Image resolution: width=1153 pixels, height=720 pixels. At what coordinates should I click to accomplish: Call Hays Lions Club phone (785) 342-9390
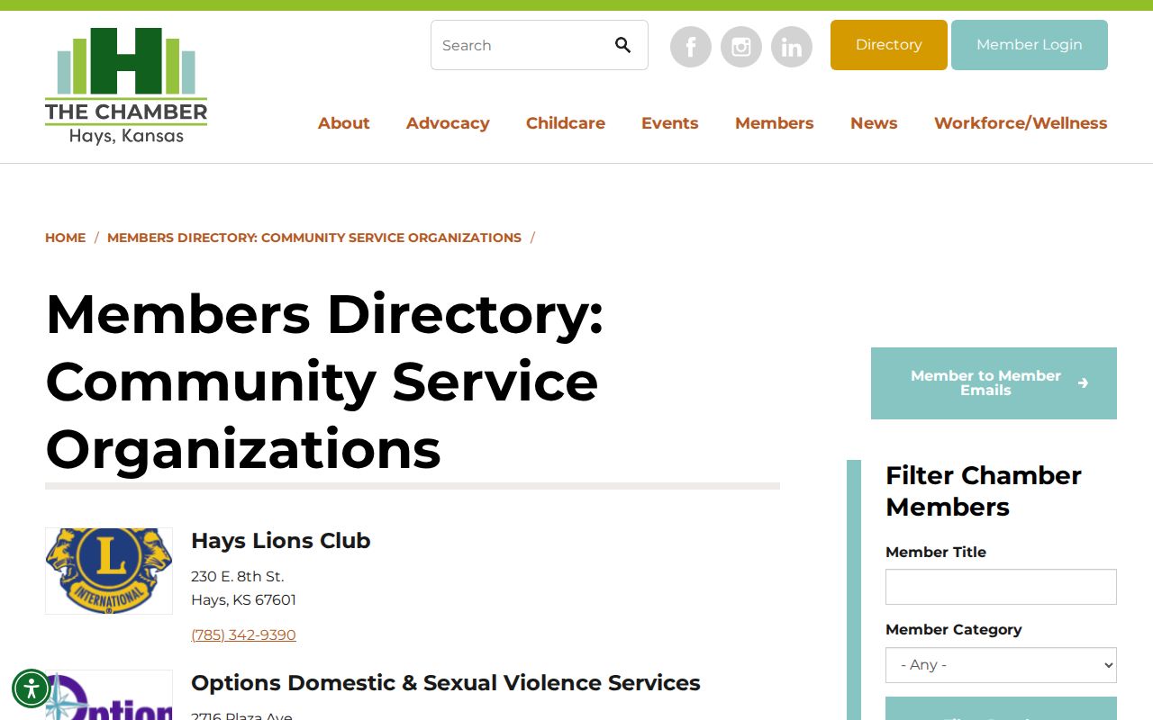[243, 634]
